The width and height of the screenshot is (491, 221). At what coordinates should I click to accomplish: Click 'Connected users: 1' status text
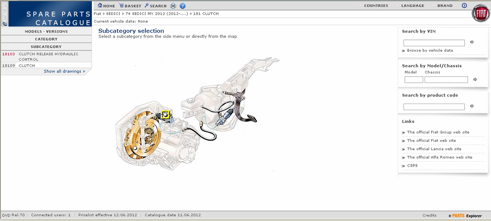[51, 215]
